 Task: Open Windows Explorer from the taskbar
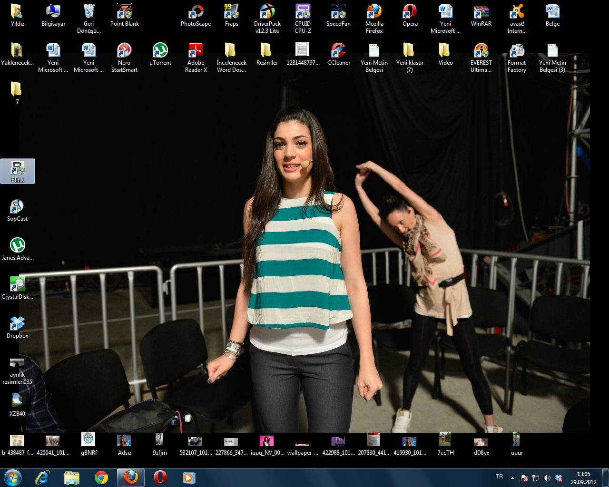(72, 477)
